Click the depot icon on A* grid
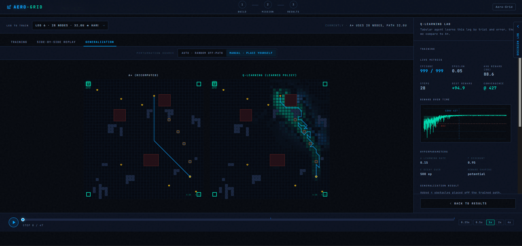Viewport: 522px width, 246px height. (x=88, y=84)
